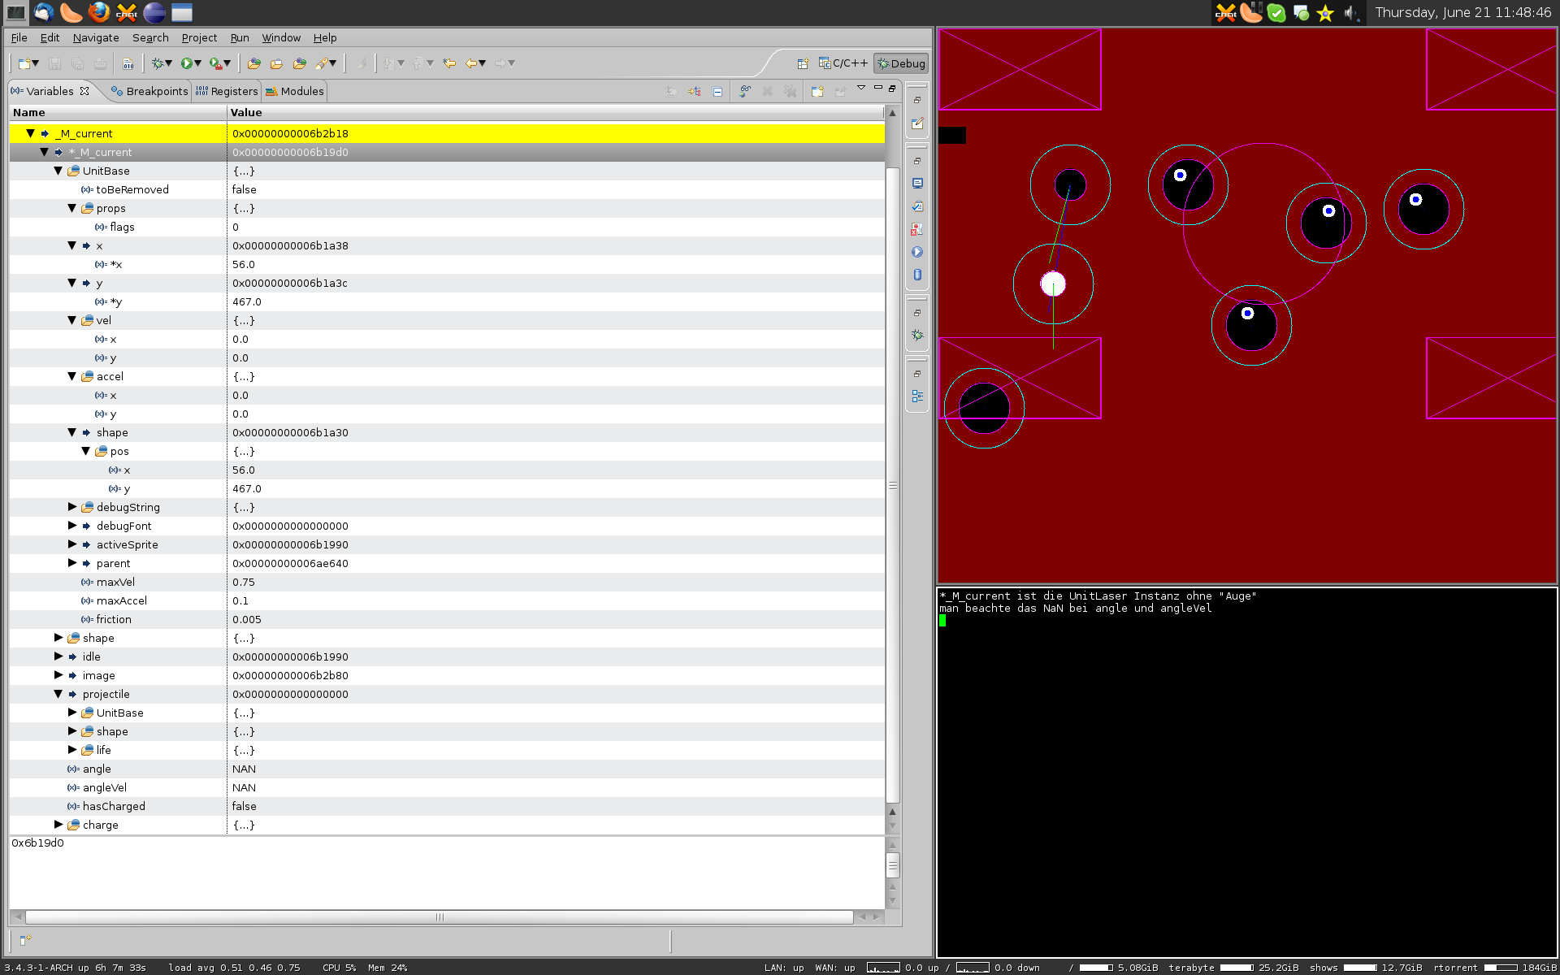Open the Debug launch dropdown arrow
The height and width of the screenshot is (975, 1560).
point(169,63)
